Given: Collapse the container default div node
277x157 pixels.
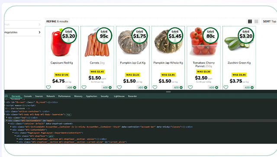Looking at the screenshot, I should (x=9, y=123).
